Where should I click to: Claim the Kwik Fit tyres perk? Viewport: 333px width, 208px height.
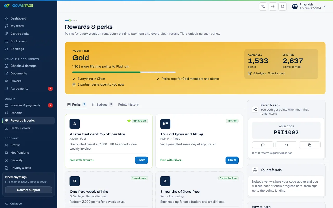232,160
